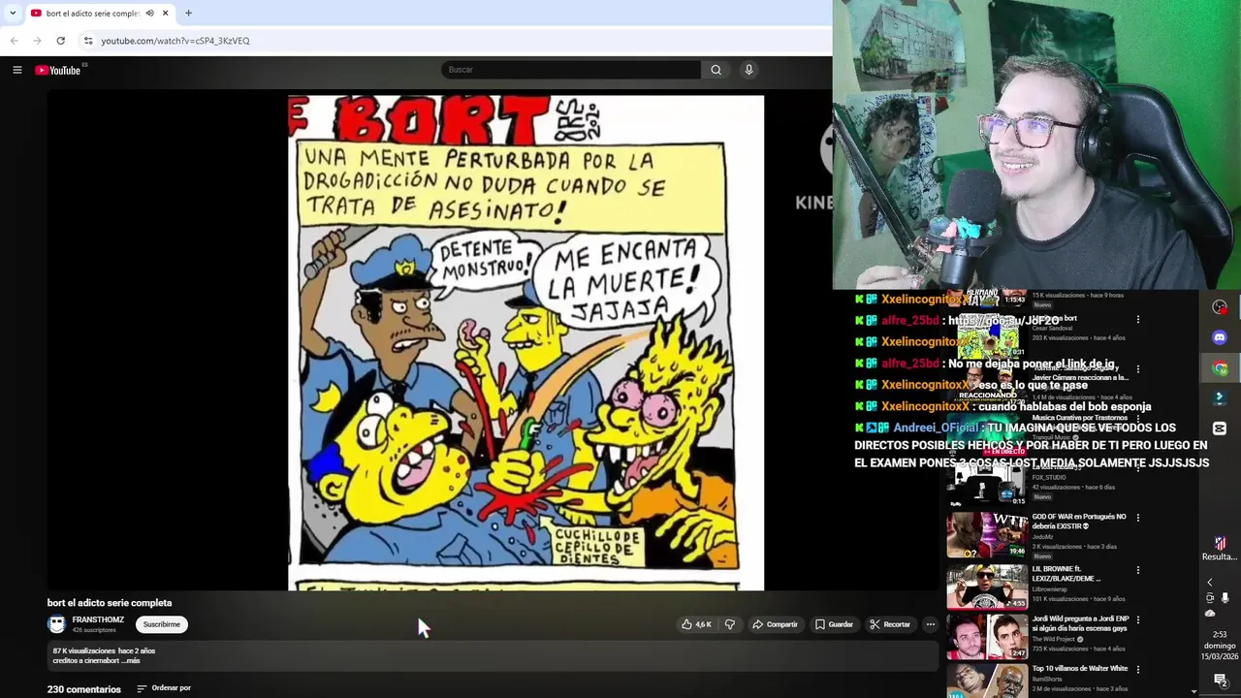Close the 'bort el adicto' tab
This screenshot has height=698, width=1241.
tap(165, 13)
